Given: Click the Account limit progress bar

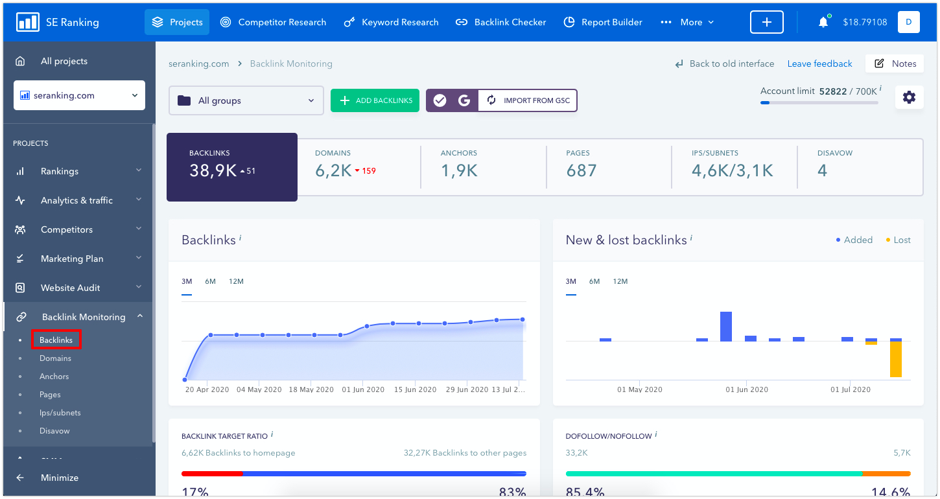Looking at the screenshot, I should [x=819, y=102].
